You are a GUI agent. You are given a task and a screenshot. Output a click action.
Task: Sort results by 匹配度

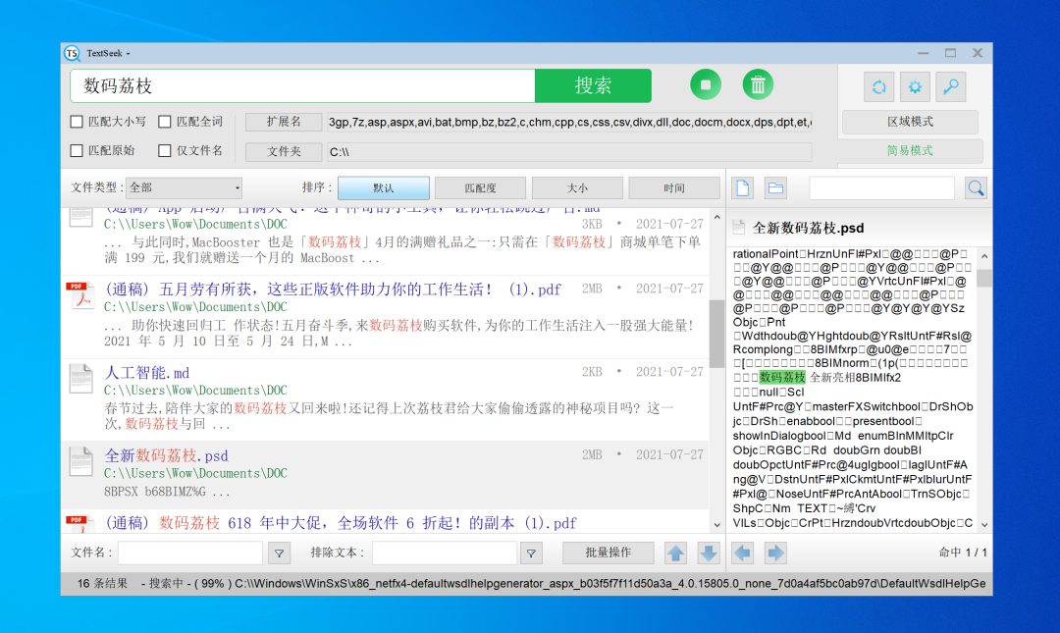pyautogui.click(x=481, y=188)
